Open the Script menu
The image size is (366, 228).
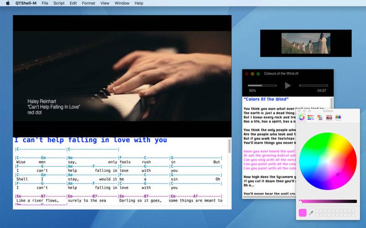coord(59,3)
